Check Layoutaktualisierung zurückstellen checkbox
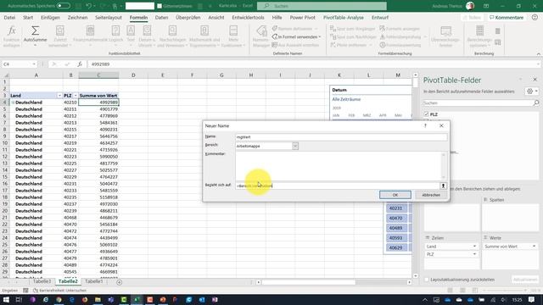This screenshot has width=543, height=305. tap(427, 280)
